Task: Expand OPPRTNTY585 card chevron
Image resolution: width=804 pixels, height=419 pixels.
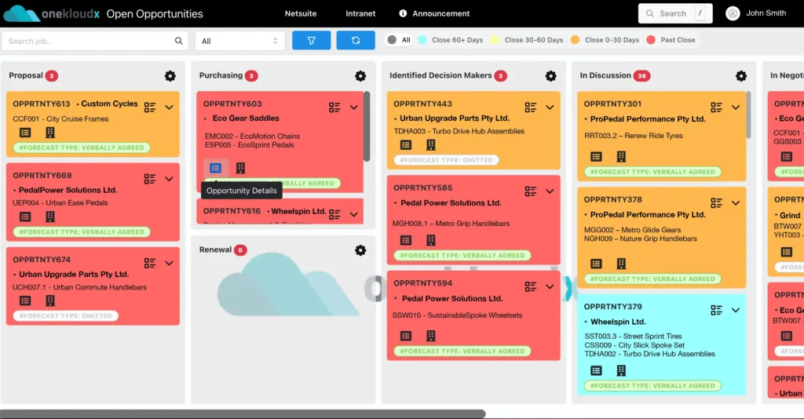Action: [x=550, y=191]
